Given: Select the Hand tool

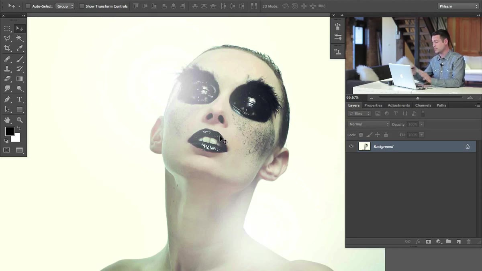Looking at the screenshot, I should coord(7,120).
